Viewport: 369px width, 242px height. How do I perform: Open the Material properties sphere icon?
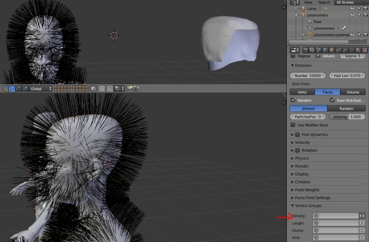click(358, 50)
